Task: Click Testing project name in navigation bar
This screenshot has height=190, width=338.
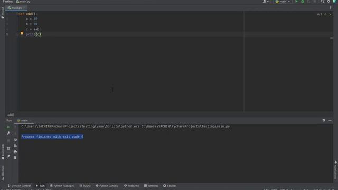Action: point(7,2)
